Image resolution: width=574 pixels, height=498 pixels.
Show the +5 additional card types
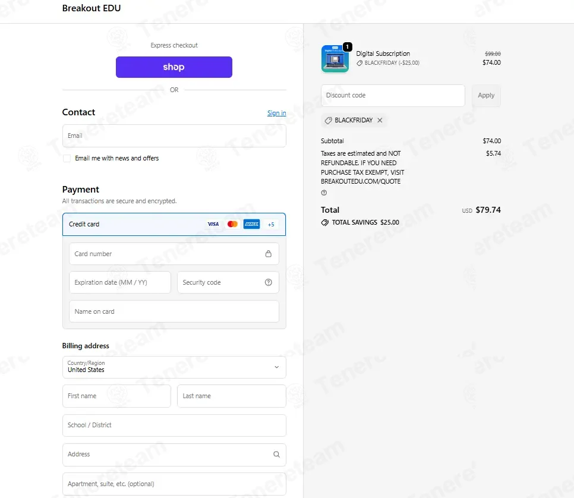[x=271, y=224]
